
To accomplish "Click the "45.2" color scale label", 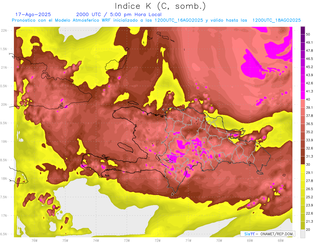I will click(x=309, y=67).
